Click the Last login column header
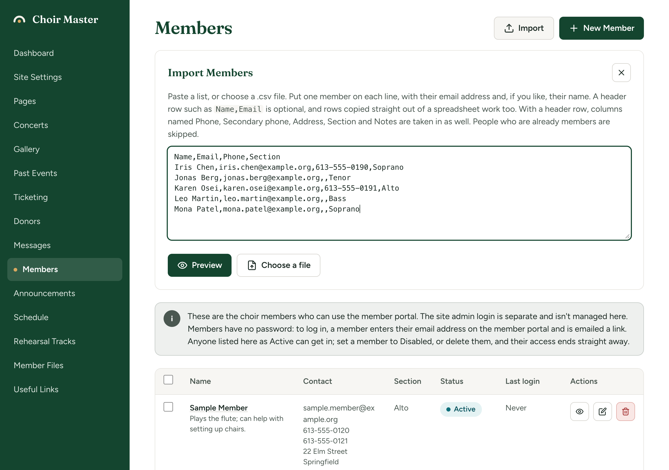This screenshot has width=669, height=470. click(522, 381)
